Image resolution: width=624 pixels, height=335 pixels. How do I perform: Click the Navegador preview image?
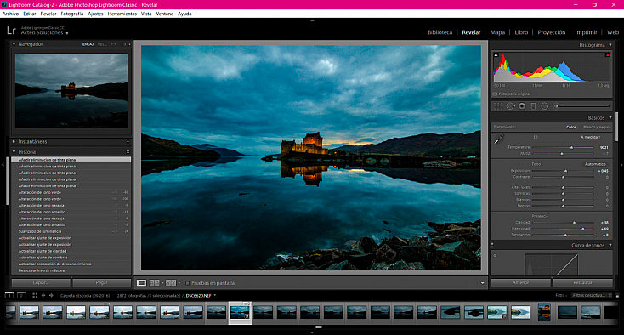click(x=71, y=91)
